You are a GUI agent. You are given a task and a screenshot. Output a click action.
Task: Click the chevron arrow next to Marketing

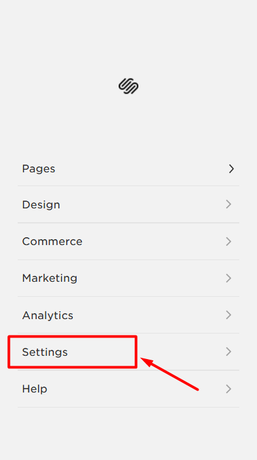(x=229, y=278)
